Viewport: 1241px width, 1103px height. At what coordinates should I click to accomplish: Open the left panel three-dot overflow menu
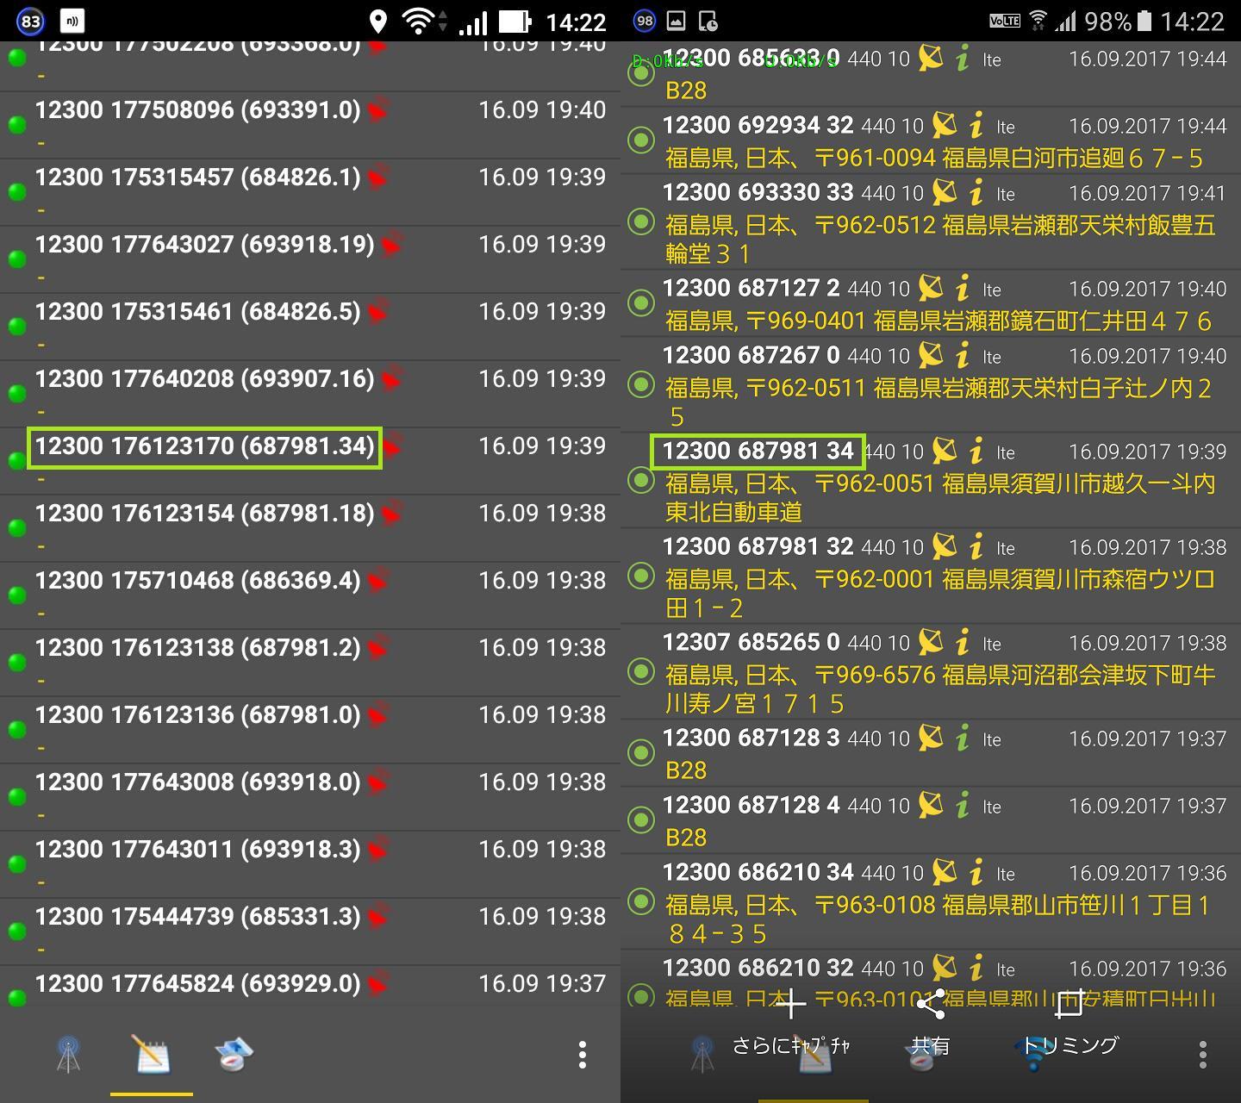583,1054
